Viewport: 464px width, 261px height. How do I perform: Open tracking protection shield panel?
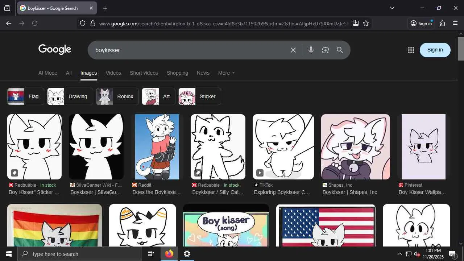coord(83,23)
